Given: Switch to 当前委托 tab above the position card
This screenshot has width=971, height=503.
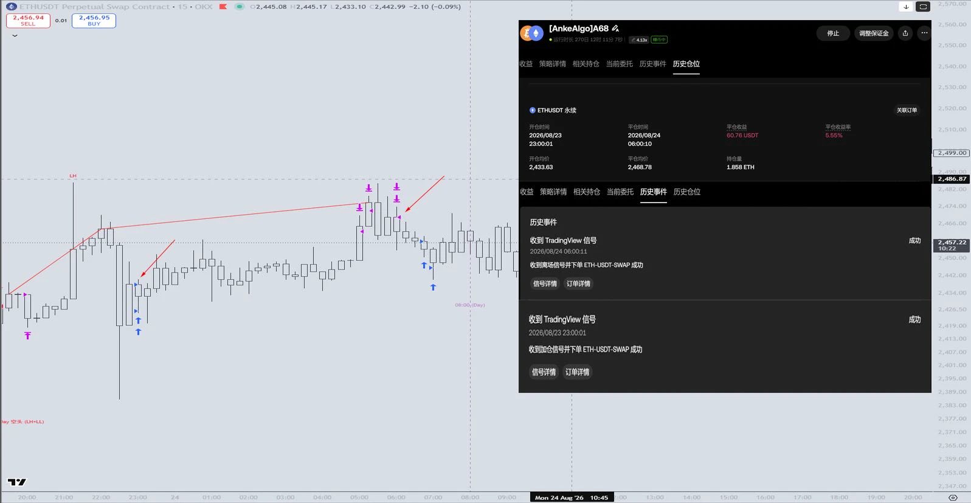Looking at the screenshot, I should coord(620,64).
